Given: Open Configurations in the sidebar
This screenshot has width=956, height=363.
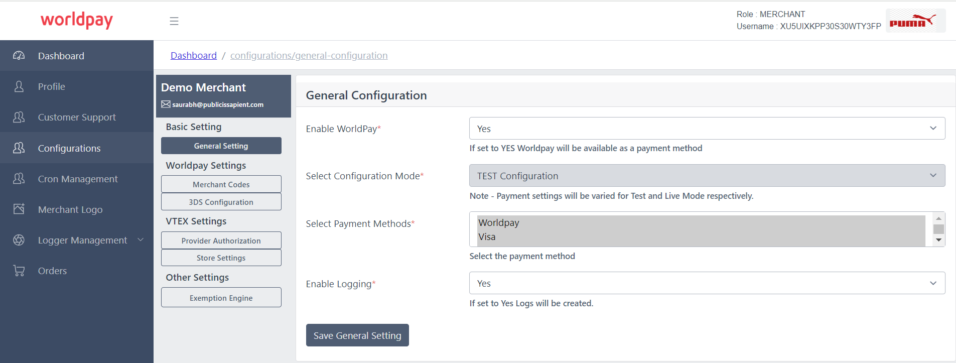Looking at the screenshot, I should (69, 148).
